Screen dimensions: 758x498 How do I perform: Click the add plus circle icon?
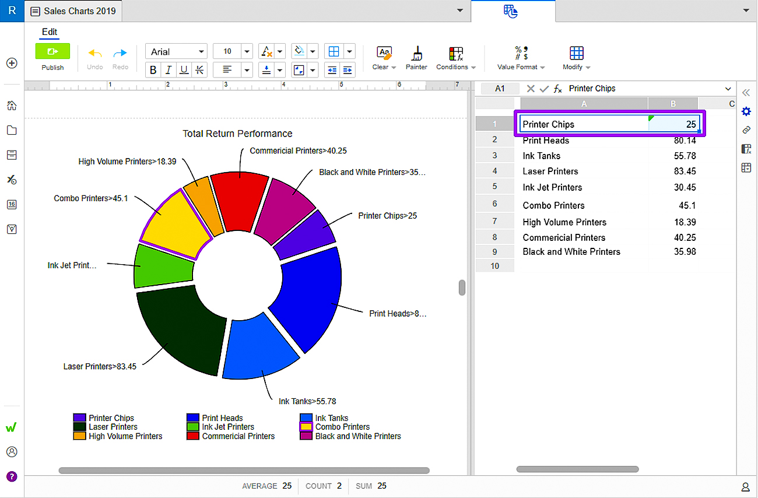[x=11, y=63]
